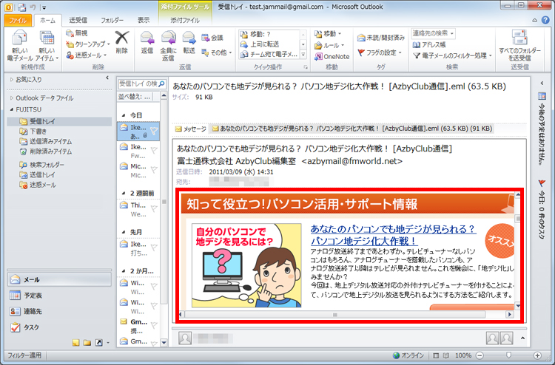
Task: Open the アドレス帳 address book
Action: tap(429, 44)
